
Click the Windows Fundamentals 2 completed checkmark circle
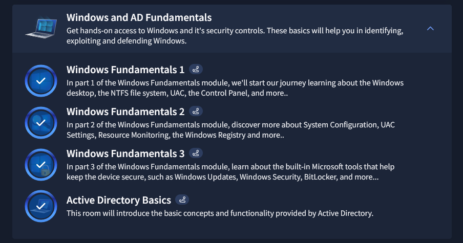(41, 123)
